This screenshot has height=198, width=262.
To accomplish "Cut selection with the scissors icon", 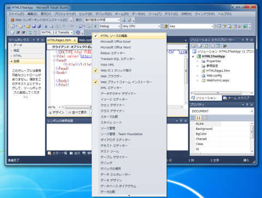I will [x=46, y=26].
